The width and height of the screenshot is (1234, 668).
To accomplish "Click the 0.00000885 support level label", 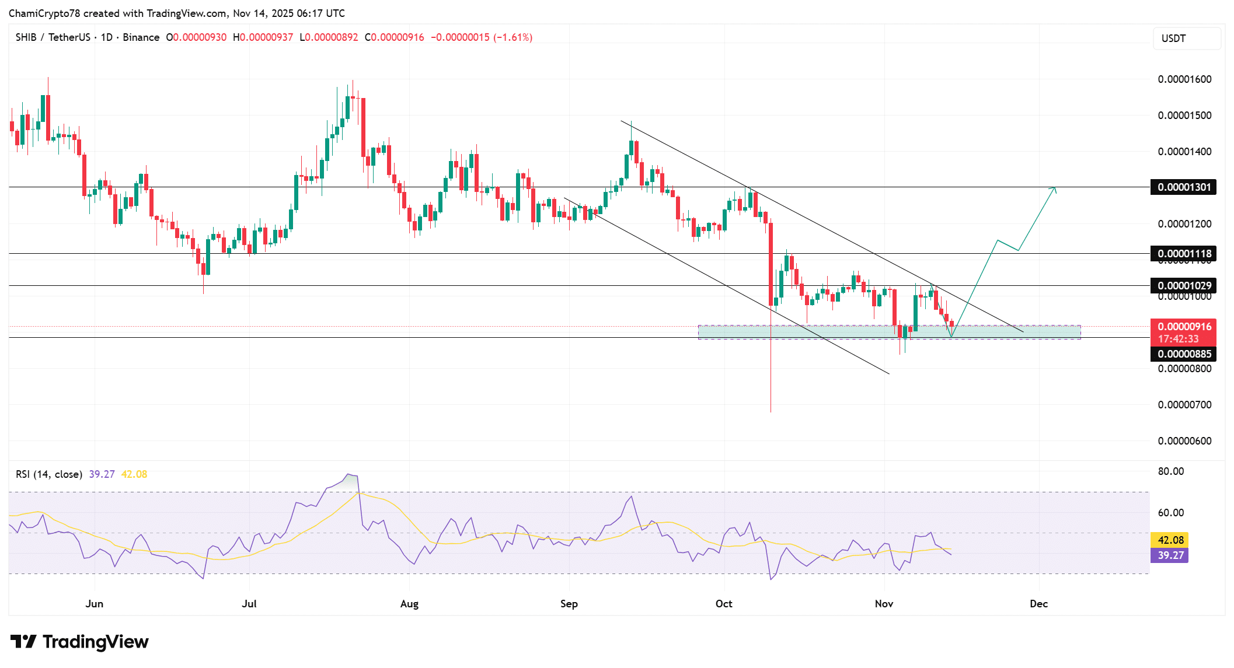I will click(1183, 354).
